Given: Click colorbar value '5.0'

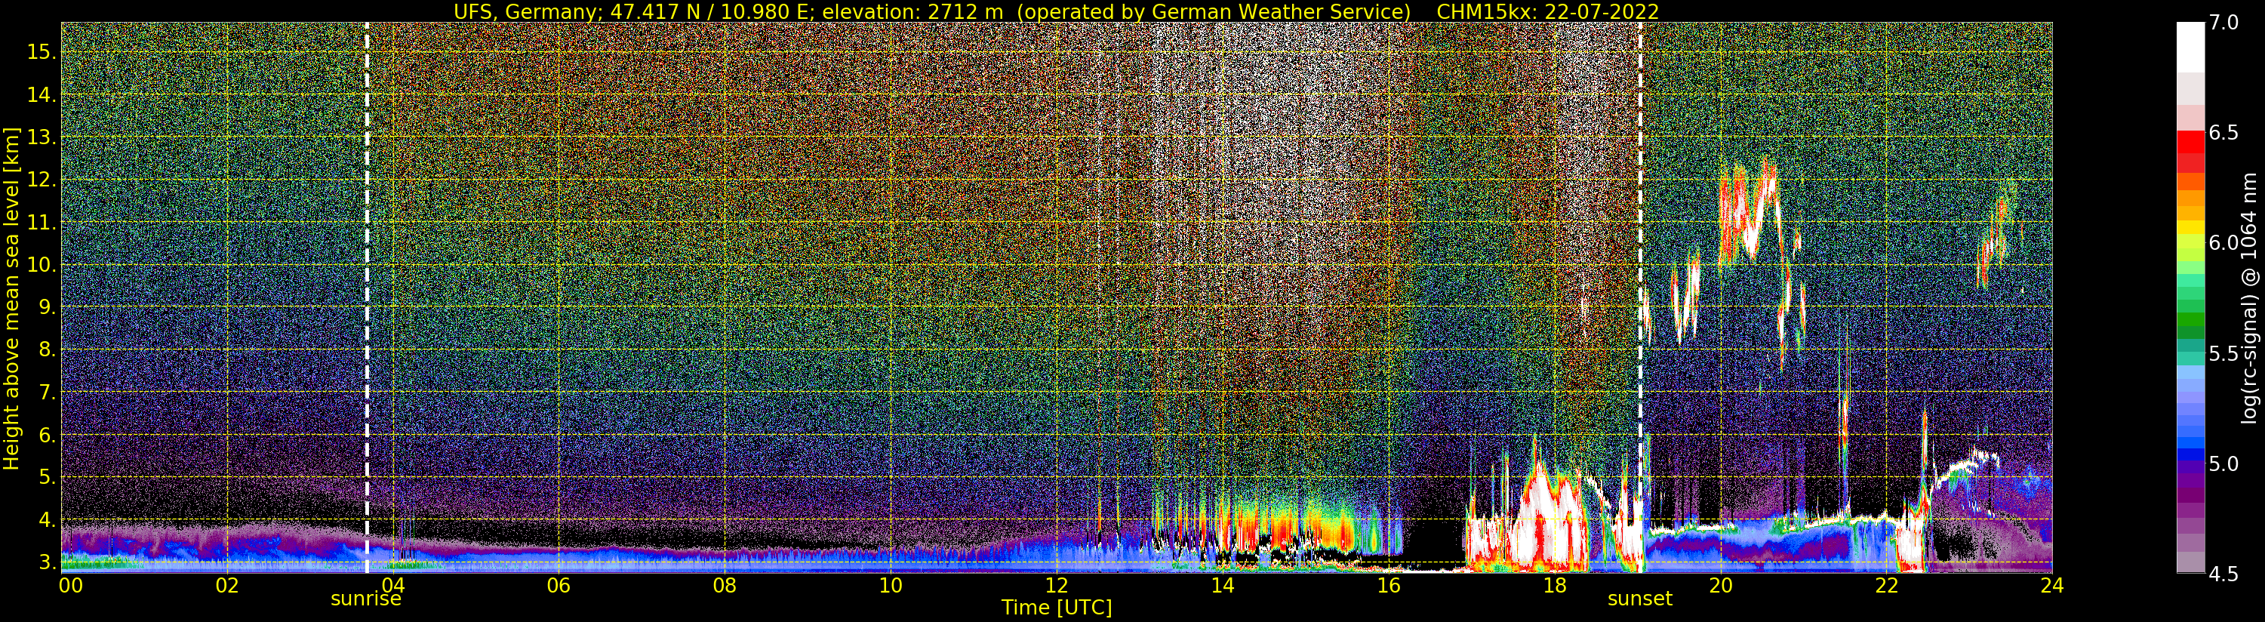Looking at the screenshot, I should 2223,463.
